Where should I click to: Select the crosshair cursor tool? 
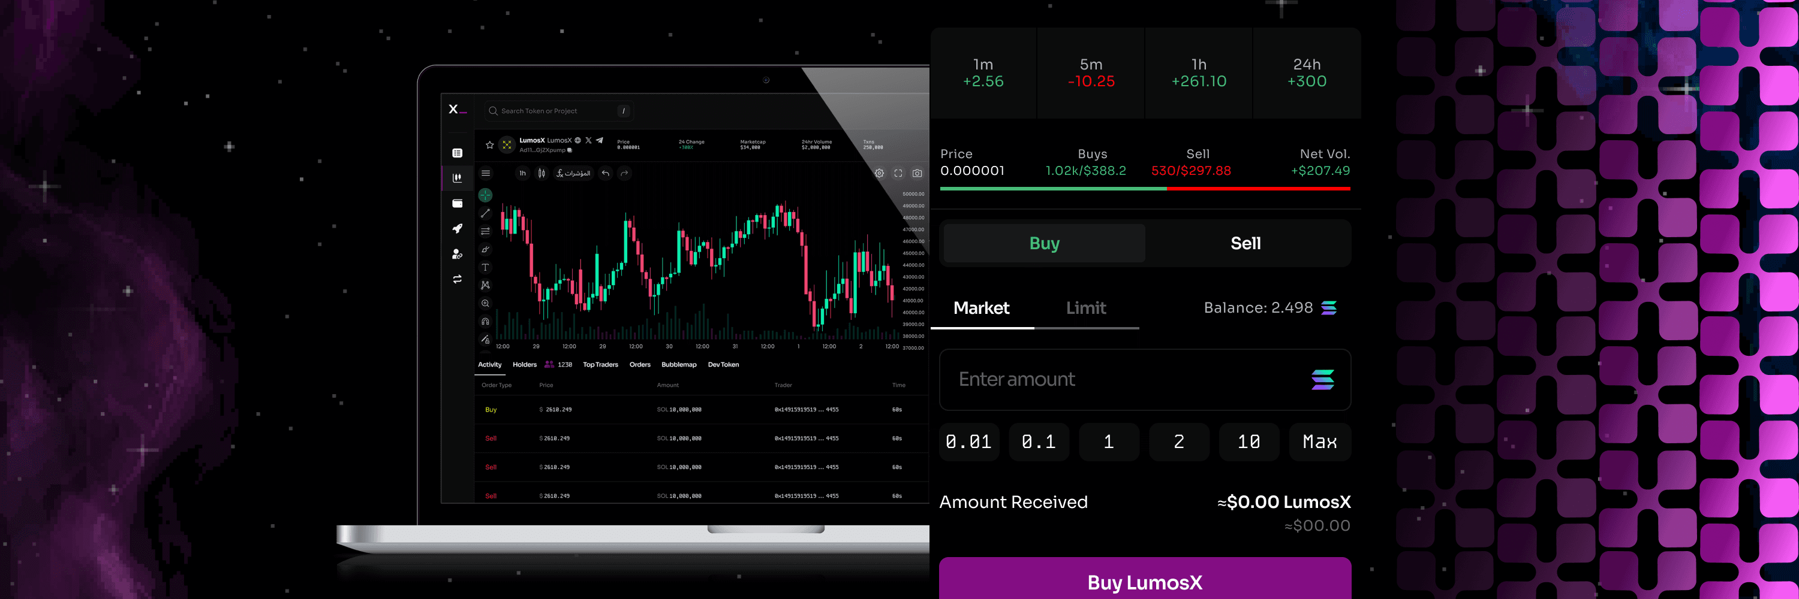tap(485, 195)
